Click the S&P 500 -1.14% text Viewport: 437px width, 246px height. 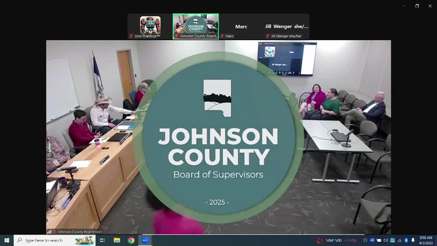click(x=341, y=240)
